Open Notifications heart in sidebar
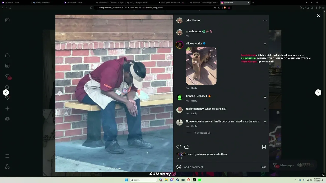326x183 pixels. point(7,98)
